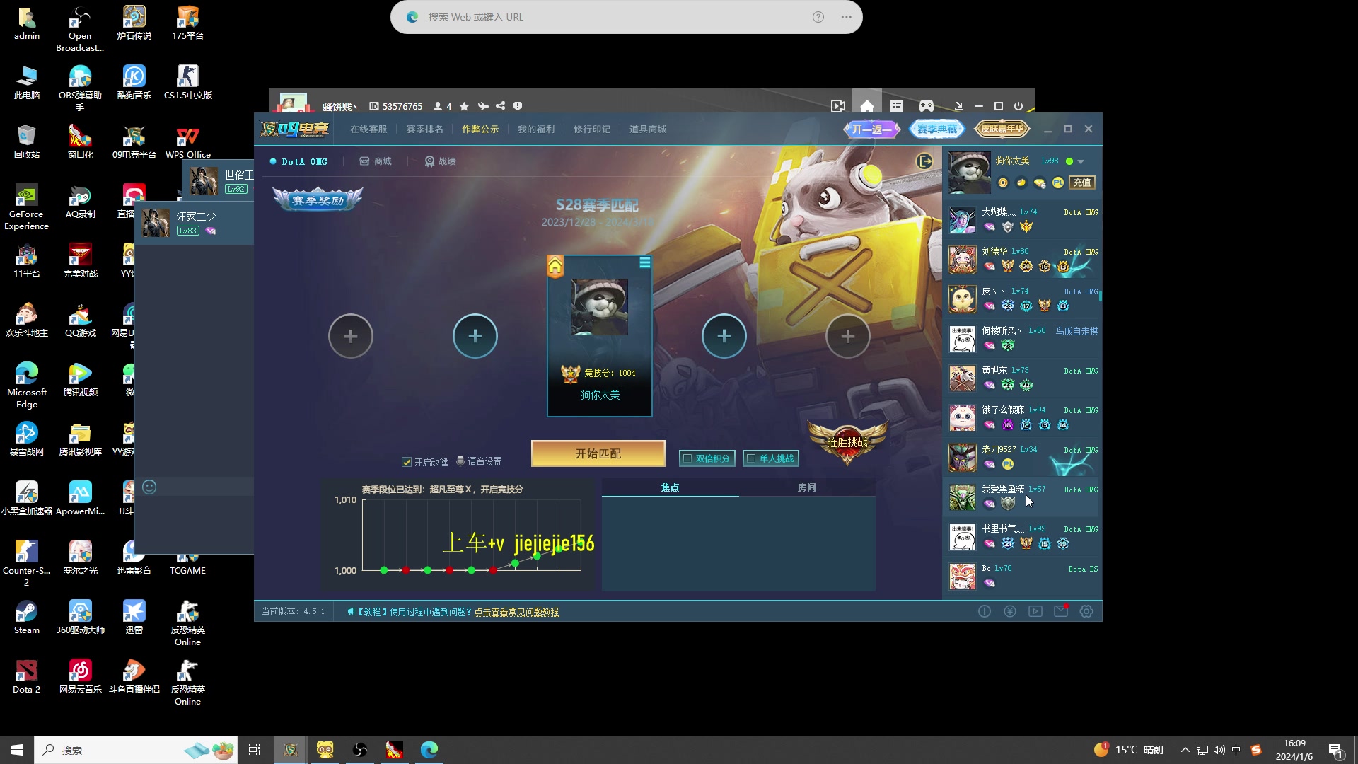
Task: Open the info icon in bottom status bar
Action: pyautogui.click(x=985, y=611)
